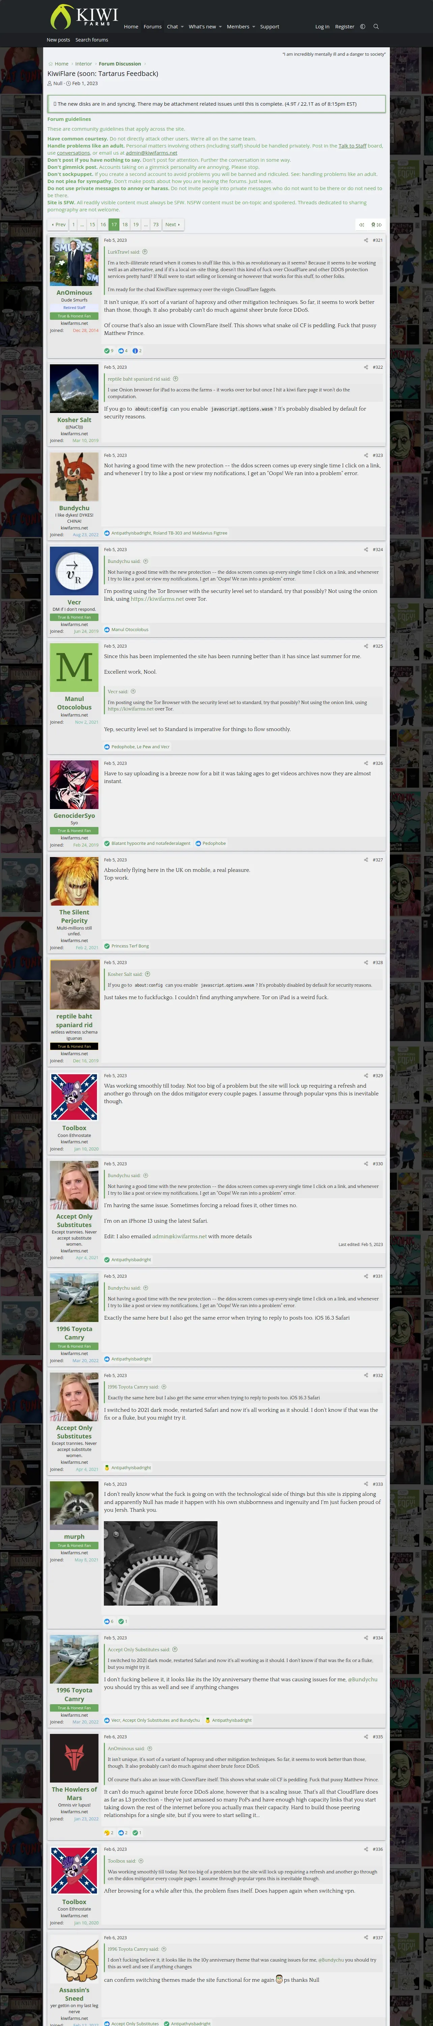Click the share icon on post #321
The width and height of the screenshot is (433, 2026).
(366, 241)
